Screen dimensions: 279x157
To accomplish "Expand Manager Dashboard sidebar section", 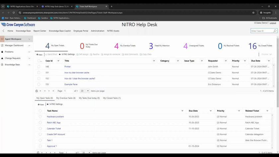I will tap(29, 45).
